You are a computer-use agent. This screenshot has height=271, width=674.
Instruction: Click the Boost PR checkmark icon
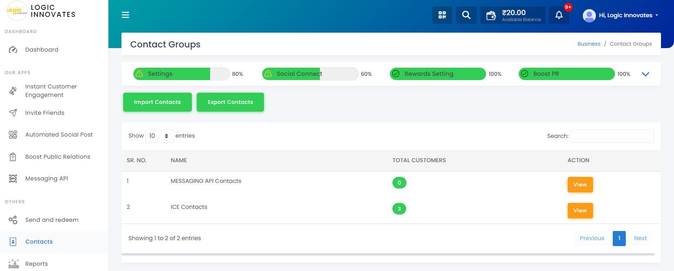525,74
